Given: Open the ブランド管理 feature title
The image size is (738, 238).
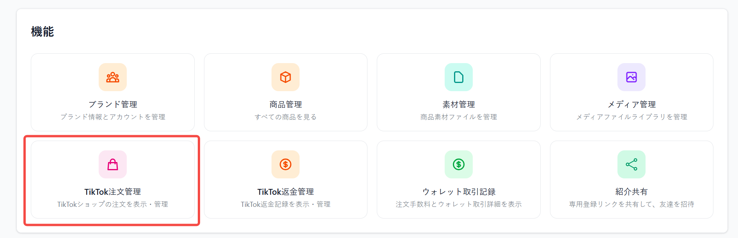Looking at the screenshot, I should pyautogui.click(x=112, y=104).
